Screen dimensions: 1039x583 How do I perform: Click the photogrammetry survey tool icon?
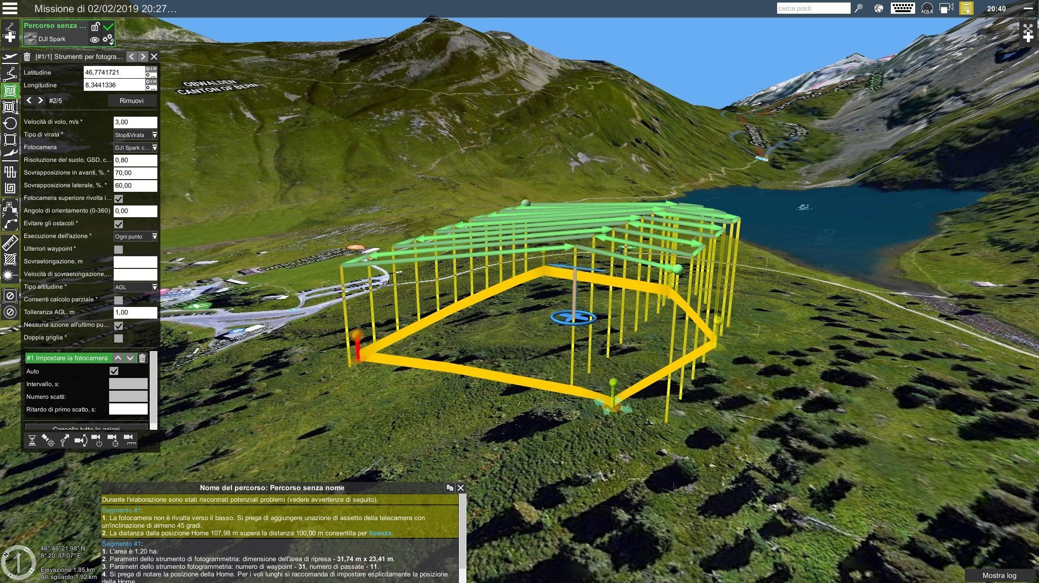tap(9, 92)
